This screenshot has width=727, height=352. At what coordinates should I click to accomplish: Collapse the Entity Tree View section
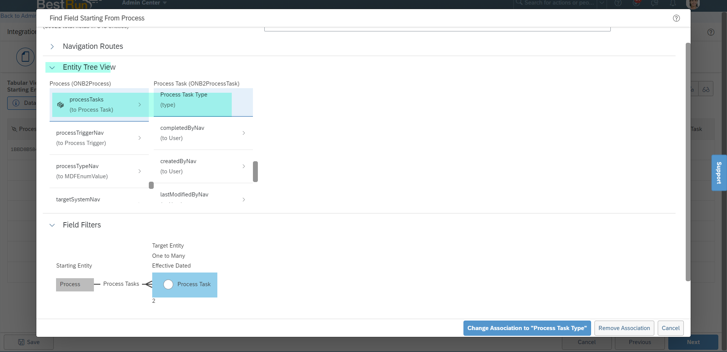tap(52, 67)
